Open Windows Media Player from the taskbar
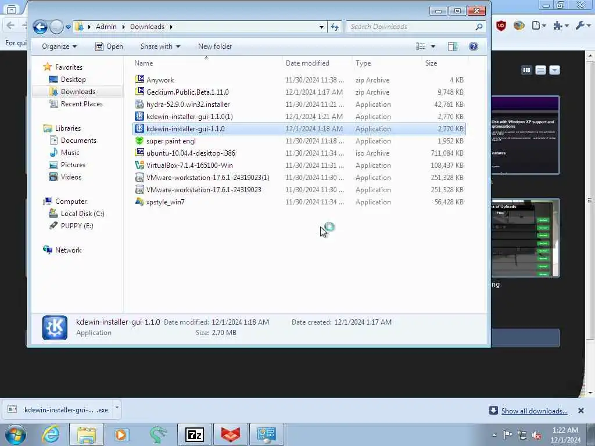The width and height of the screenshot is (595, 446). tap(121, 434)
